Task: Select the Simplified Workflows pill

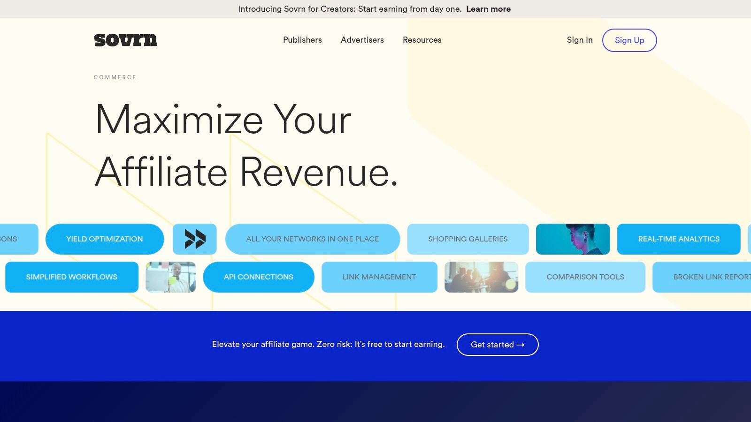Action: click(71, 277)
